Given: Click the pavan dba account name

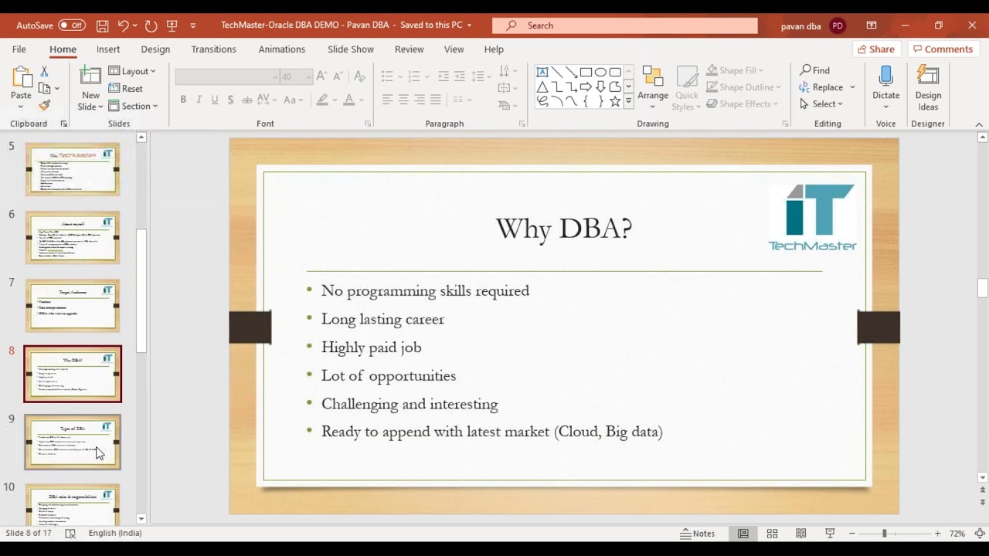Looking at the screenshot, I should (x=800, y=25).
